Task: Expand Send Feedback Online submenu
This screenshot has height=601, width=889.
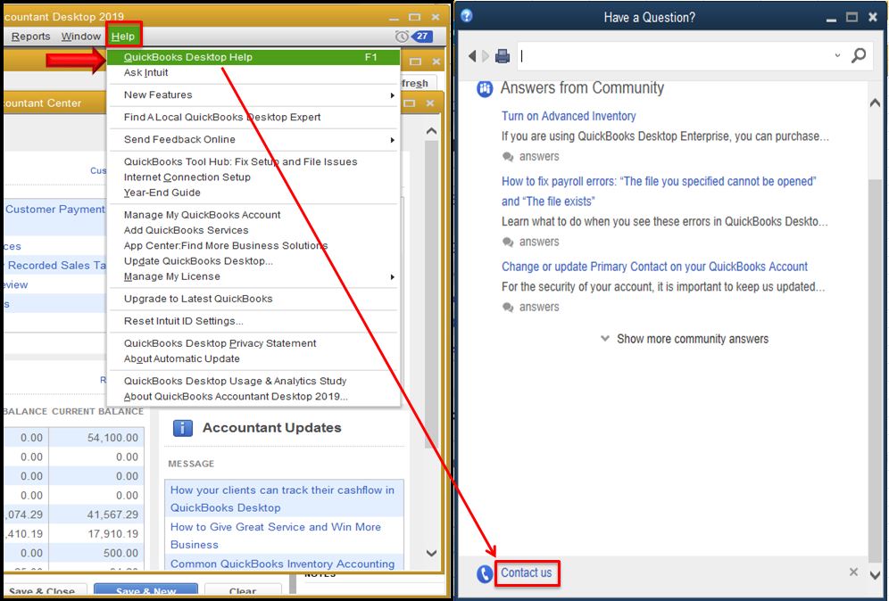Action: [x=253, y=139]
